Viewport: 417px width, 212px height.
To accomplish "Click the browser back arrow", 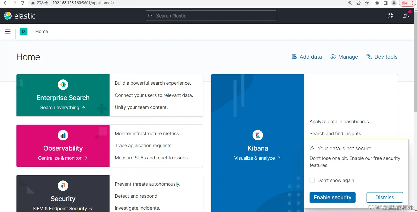I will (6, 3).
